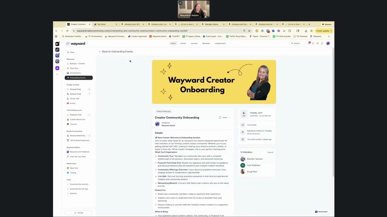This screenshot has width=387, height=217.
Task: Click Finish update button in Chrome
Action: point(324,31)
